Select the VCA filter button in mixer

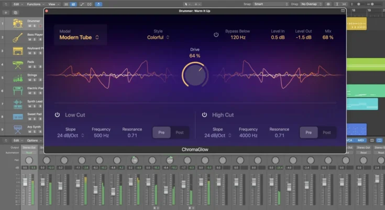point(350,140)
